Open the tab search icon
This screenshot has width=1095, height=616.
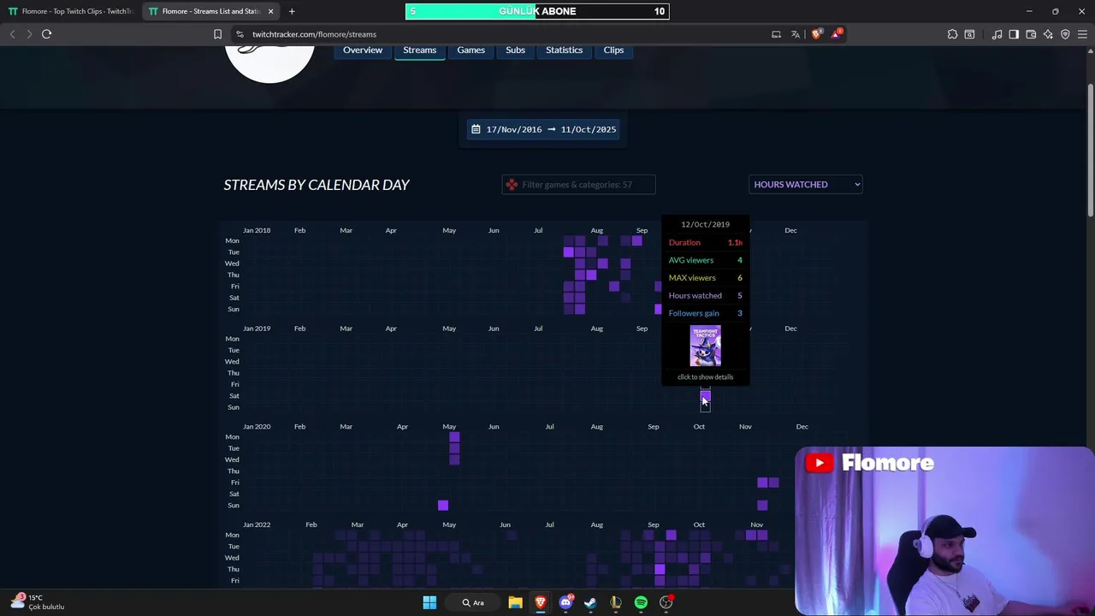click(x=969, y=34)
